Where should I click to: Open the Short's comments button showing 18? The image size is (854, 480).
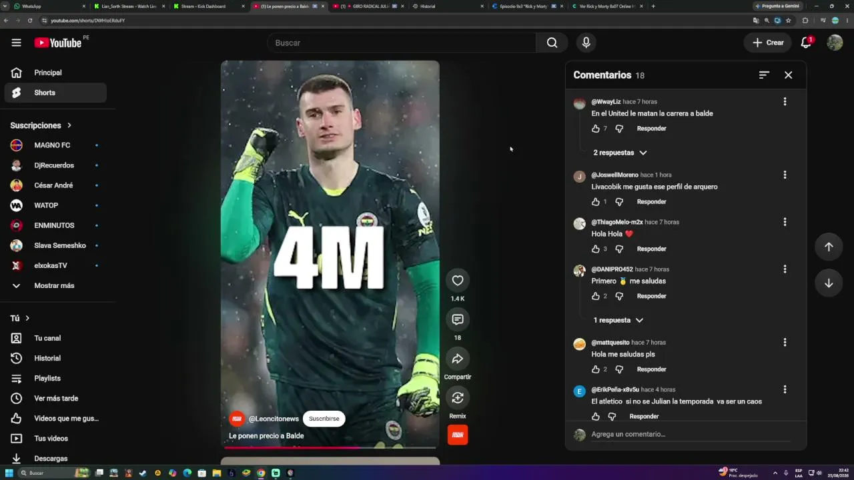click(458, 319)
